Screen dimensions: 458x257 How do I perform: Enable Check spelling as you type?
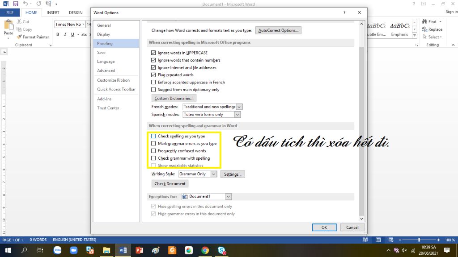pyautogui.click(x=153, y=136)
